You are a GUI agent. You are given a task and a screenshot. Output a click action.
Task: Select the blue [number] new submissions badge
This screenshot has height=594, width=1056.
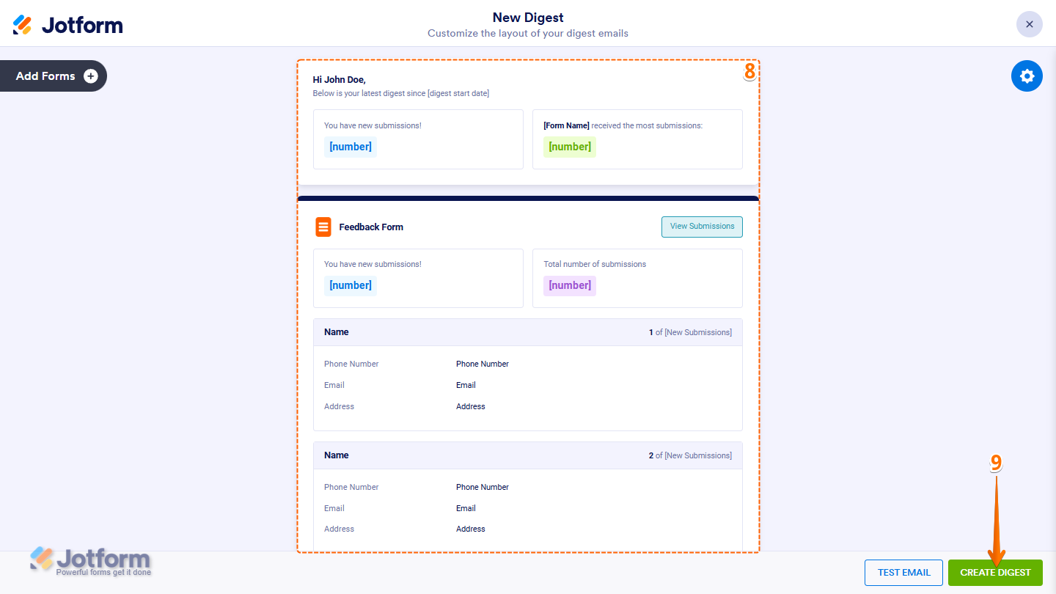350,147
